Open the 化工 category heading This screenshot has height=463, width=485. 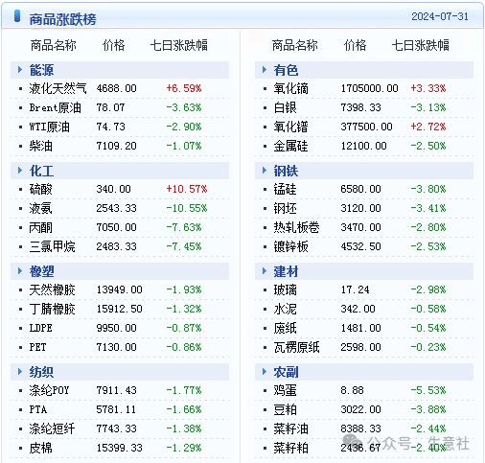(41, 171)
